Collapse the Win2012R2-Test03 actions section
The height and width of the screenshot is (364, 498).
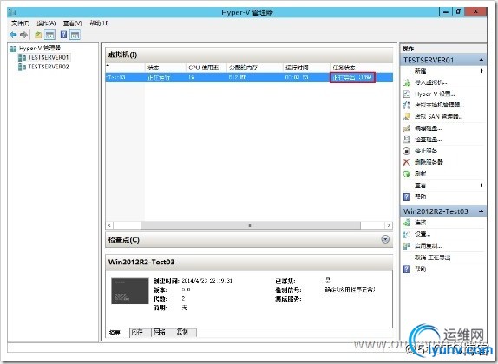[482, 211]
